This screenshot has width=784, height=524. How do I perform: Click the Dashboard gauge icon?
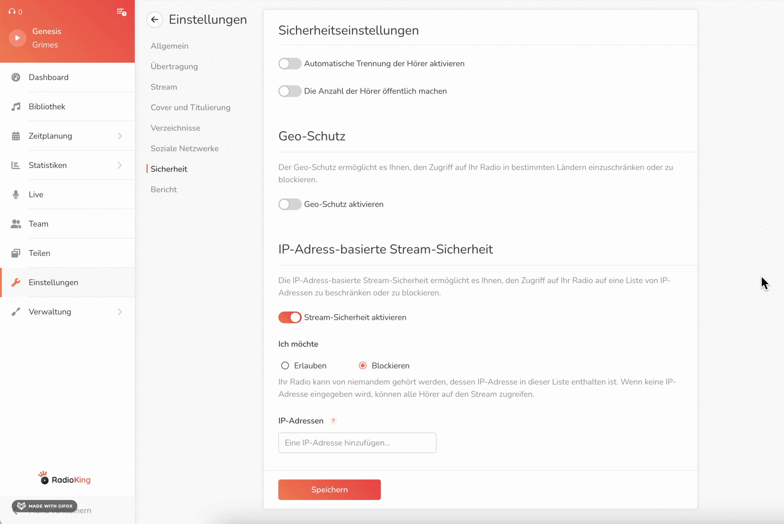pyautogui.click(x=16, y=77)
